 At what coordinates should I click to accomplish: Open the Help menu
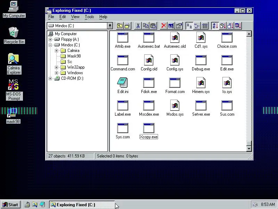(103, 17)
